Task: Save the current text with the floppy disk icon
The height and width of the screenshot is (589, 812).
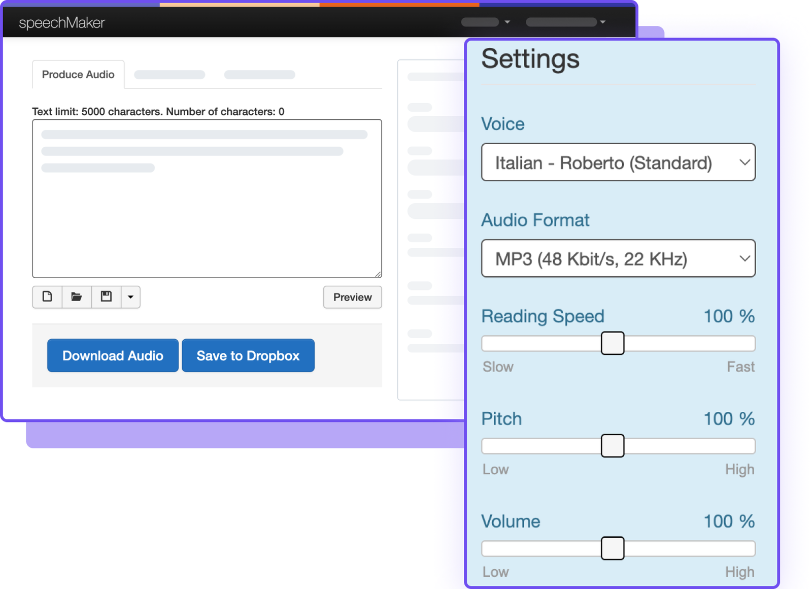Action: (x=106, y=297)
